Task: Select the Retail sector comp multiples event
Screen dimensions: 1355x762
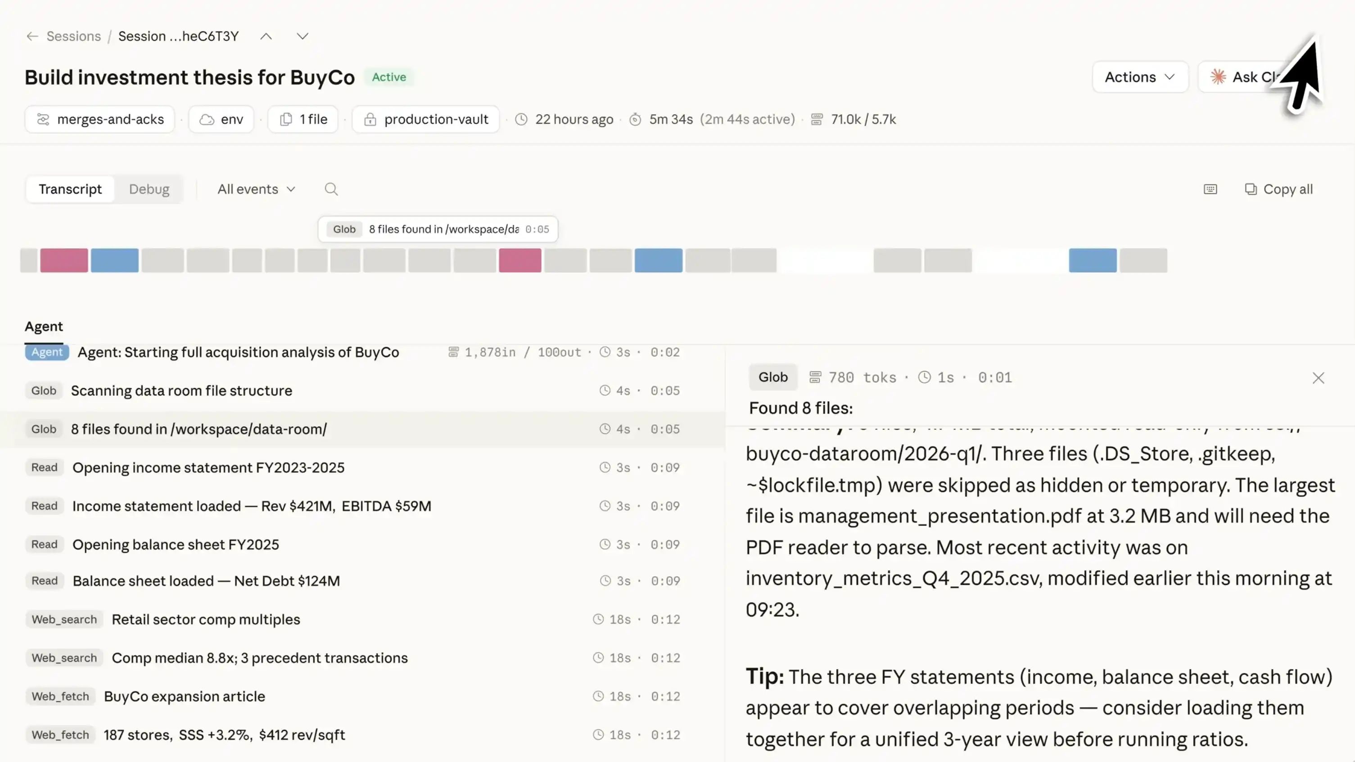Action: (x=206, y=619)
